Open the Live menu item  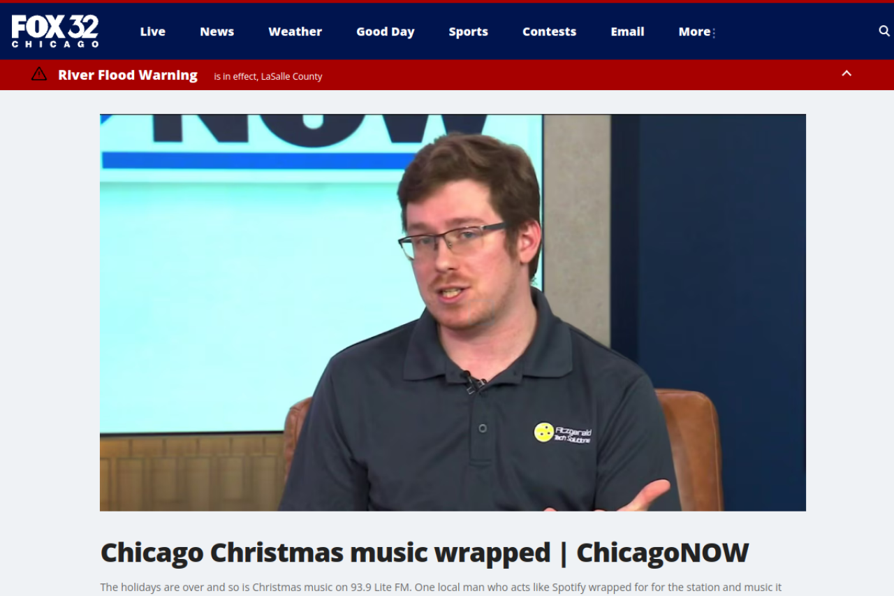tap(152, 31)
